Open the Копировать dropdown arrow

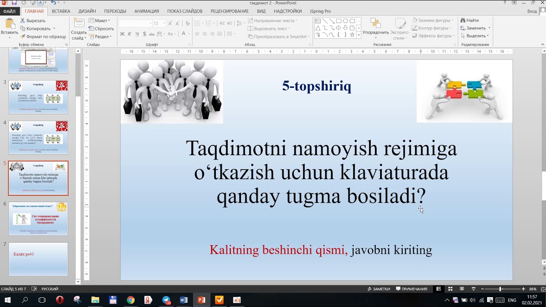[54, 29]
